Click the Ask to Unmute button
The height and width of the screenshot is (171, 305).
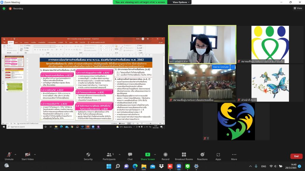click(221, 67)
